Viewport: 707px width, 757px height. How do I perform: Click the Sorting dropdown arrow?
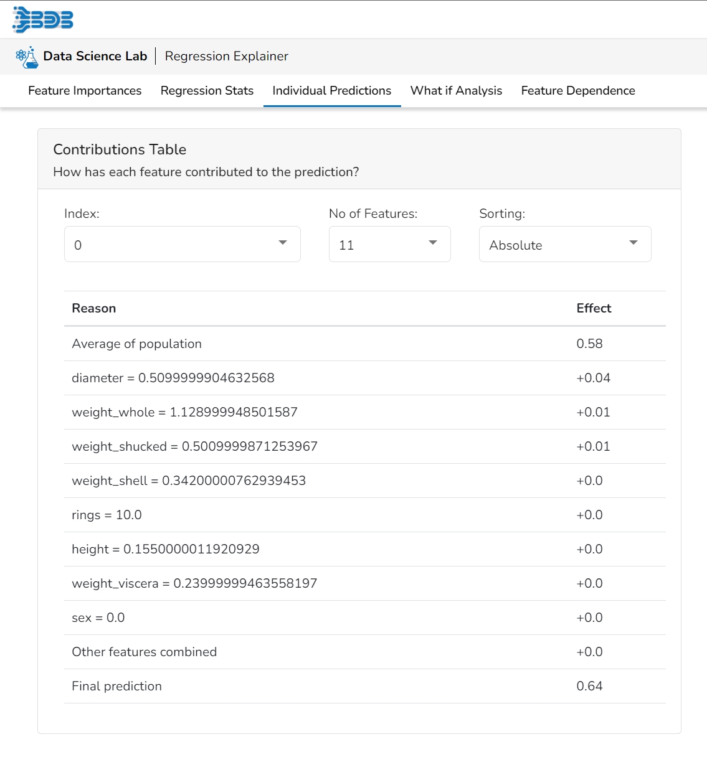click(633, 243)
